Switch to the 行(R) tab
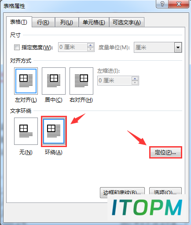The image size is (191, 225). click(43, 22)
